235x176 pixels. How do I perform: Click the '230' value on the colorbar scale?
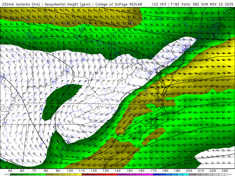tap(225, 171)
